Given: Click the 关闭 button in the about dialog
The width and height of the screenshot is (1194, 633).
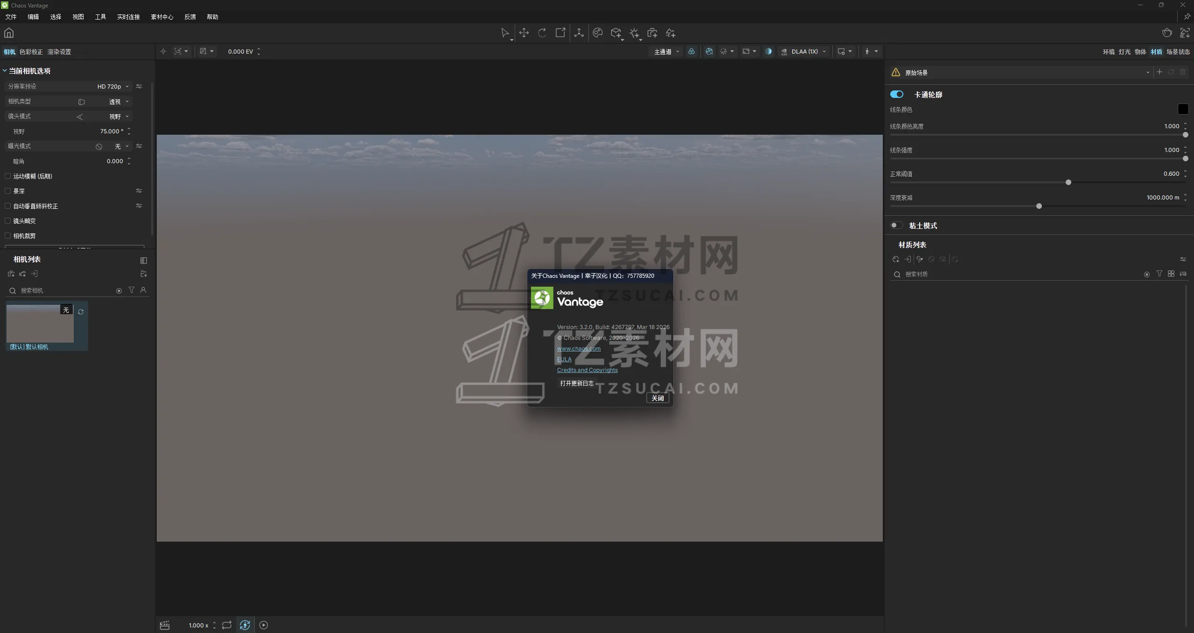Looking at the screenshot, I should coord(657,398).
